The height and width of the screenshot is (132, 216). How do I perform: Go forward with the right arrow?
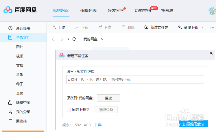click(x=62, y=39)
